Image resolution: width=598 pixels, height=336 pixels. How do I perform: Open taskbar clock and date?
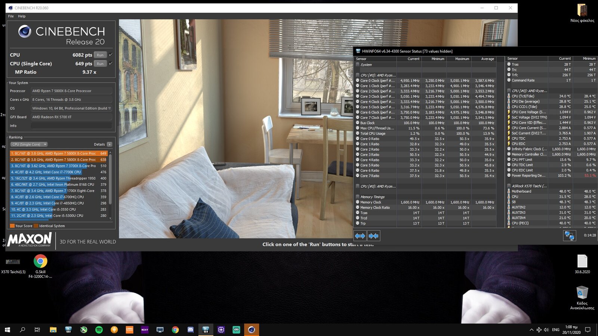click(571, 330)
